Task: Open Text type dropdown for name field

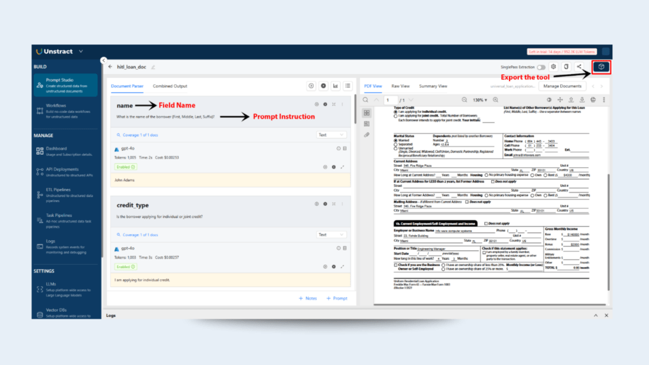Action: [331, 135]
